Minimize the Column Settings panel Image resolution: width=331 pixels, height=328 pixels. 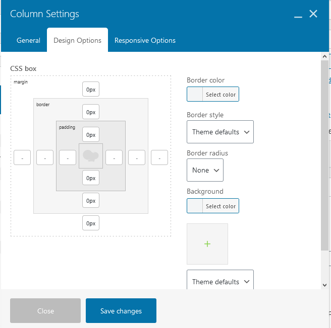pos(298,14)
